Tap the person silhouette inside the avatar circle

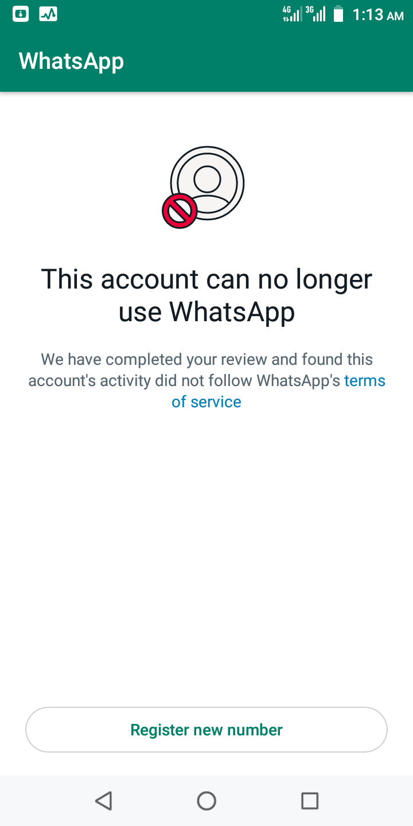(x=207, y=185)
